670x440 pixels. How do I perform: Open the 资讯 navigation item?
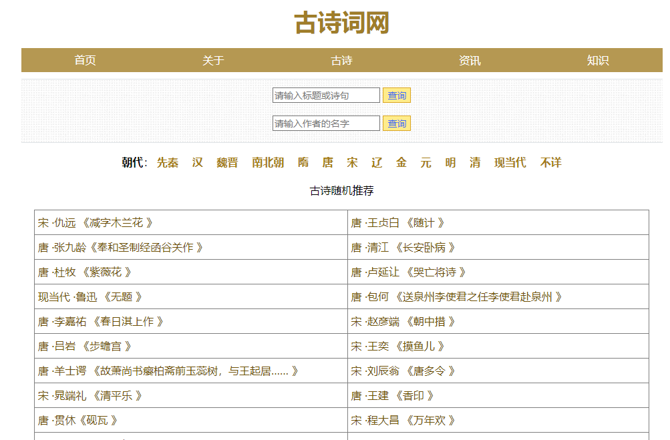470,61
